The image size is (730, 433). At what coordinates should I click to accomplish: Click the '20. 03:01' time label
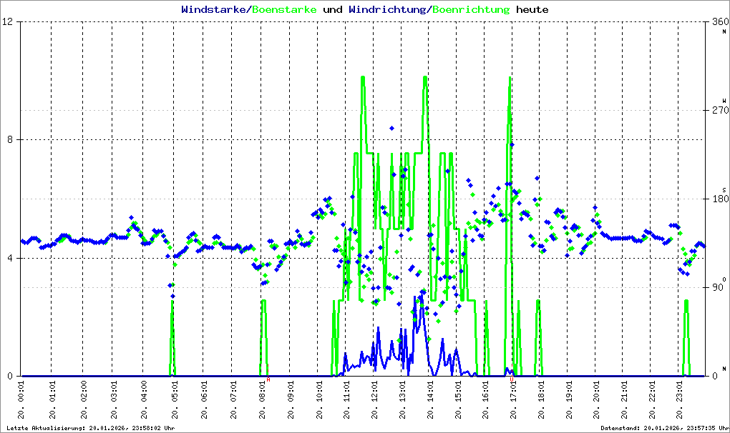point(114,400)
